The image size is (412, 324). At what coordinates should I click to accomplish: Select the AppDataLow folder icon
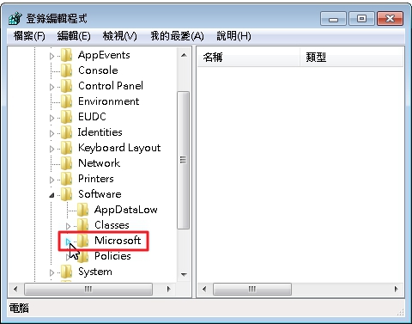[x=82, y=210]
